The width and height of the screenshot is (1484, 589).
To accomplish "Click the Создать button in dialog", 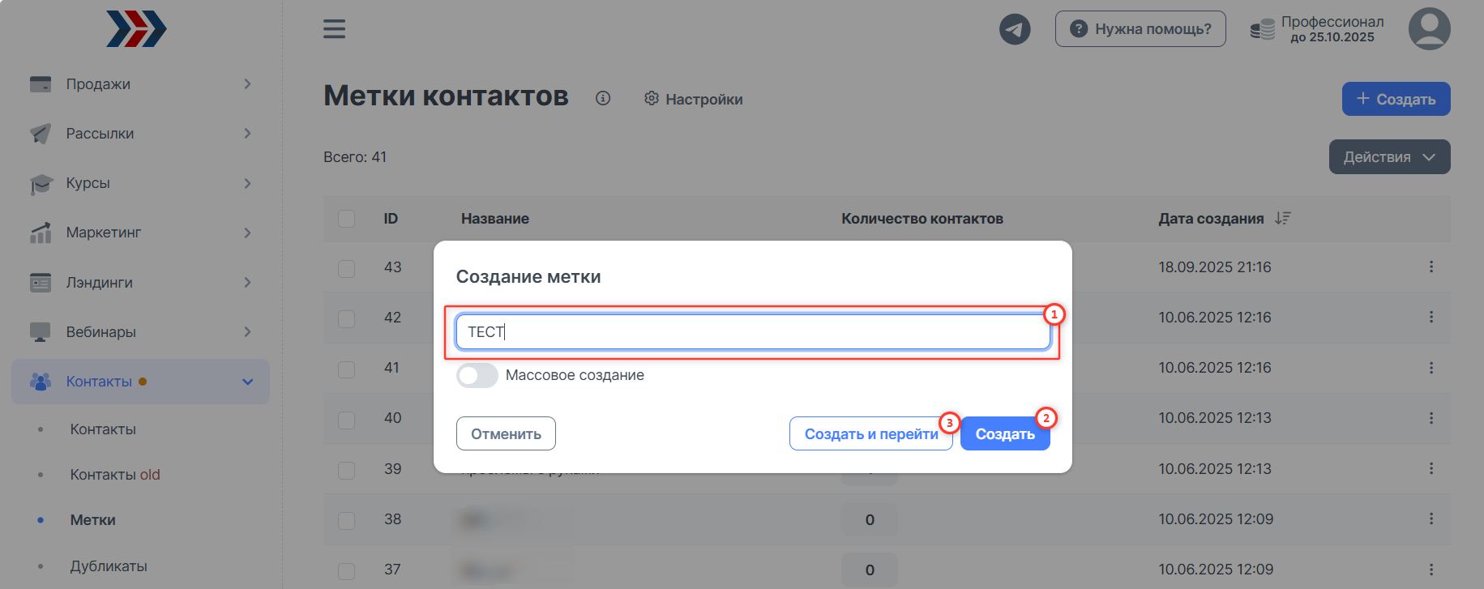I will [x=1004, y=434].
